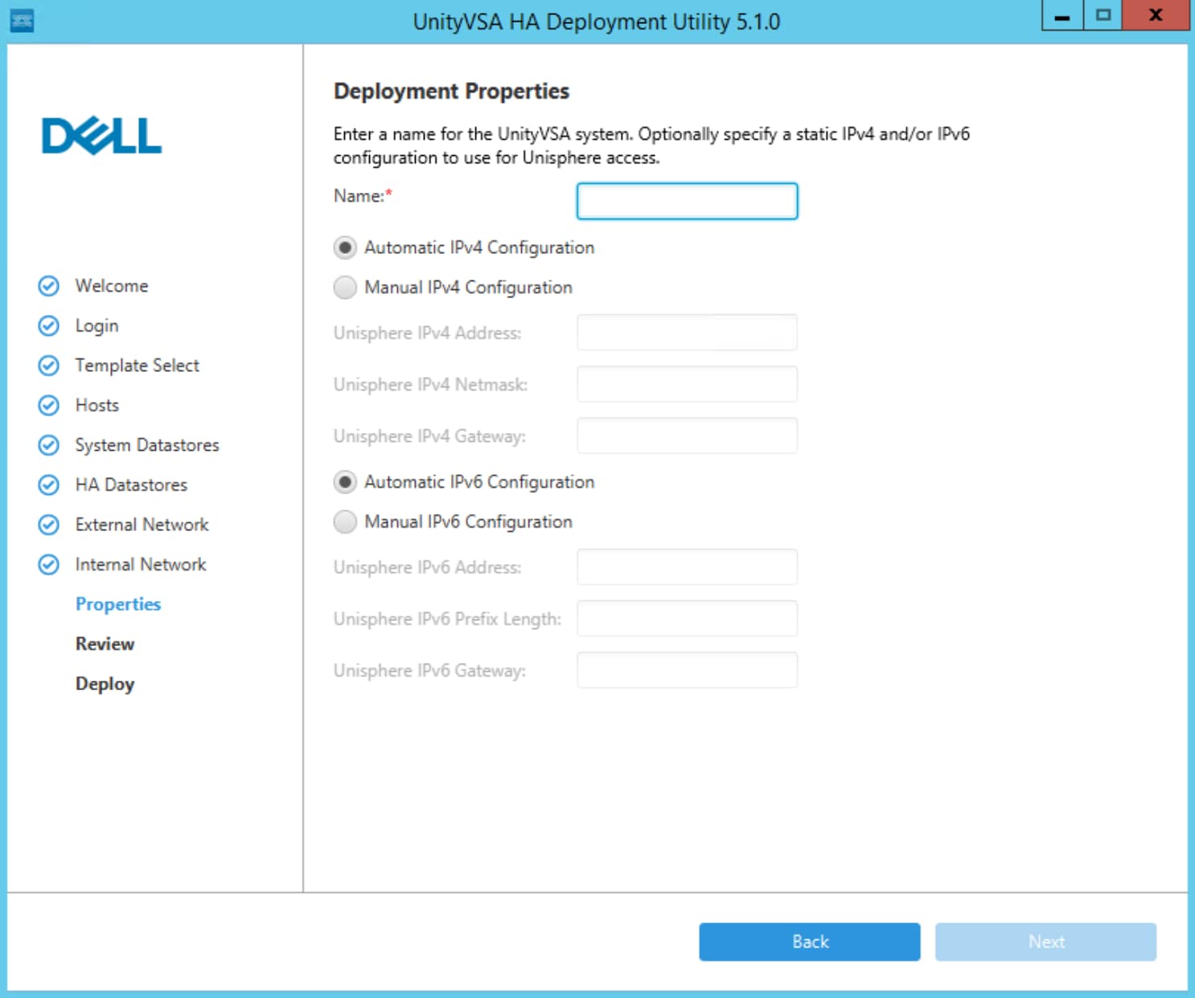Click the Deployment Properties heading
This screenshot has width=1195, height=998.
[x=451, y=92]
